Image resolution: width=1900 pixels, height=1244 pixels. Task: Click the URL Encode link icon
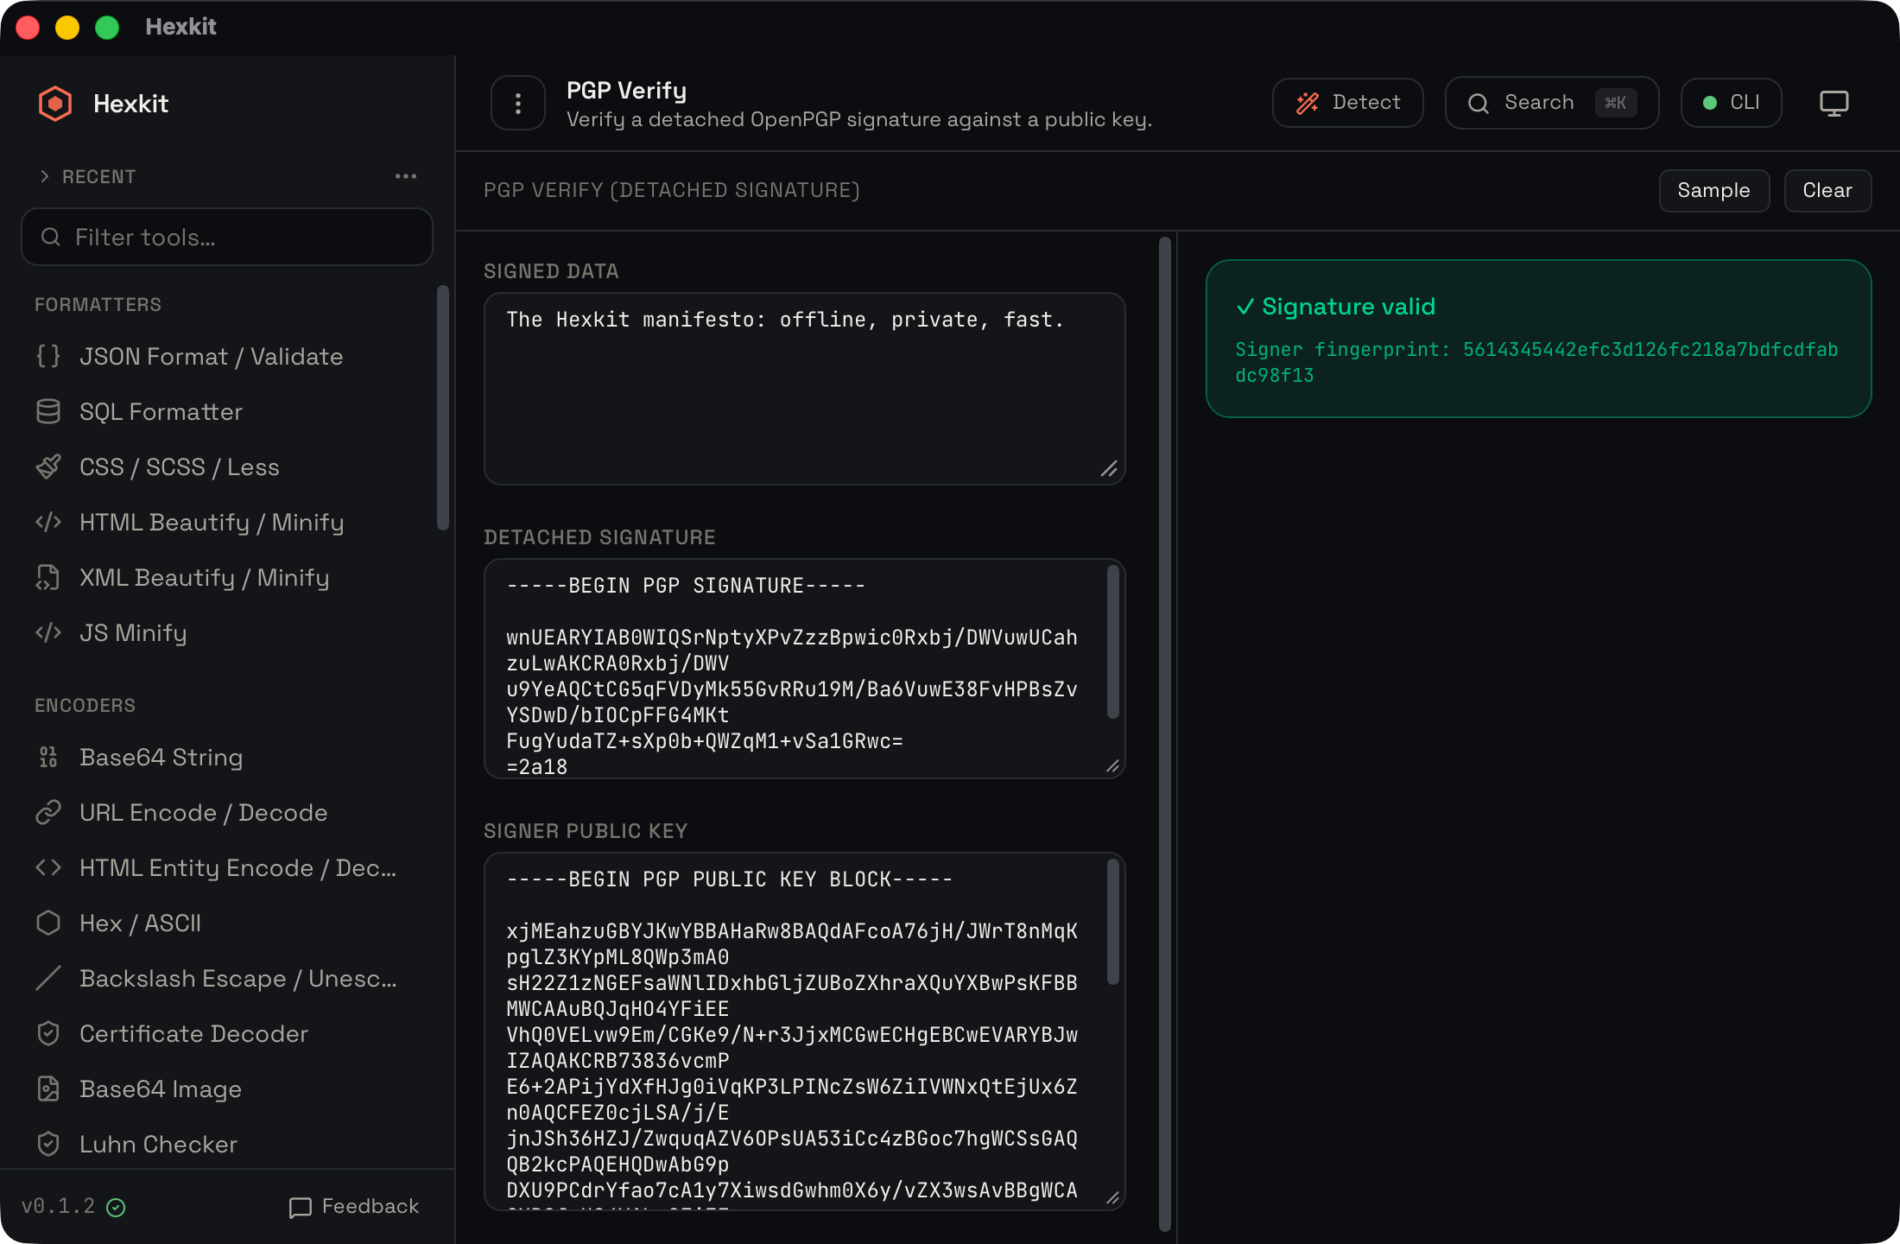(x=48, y=812)
